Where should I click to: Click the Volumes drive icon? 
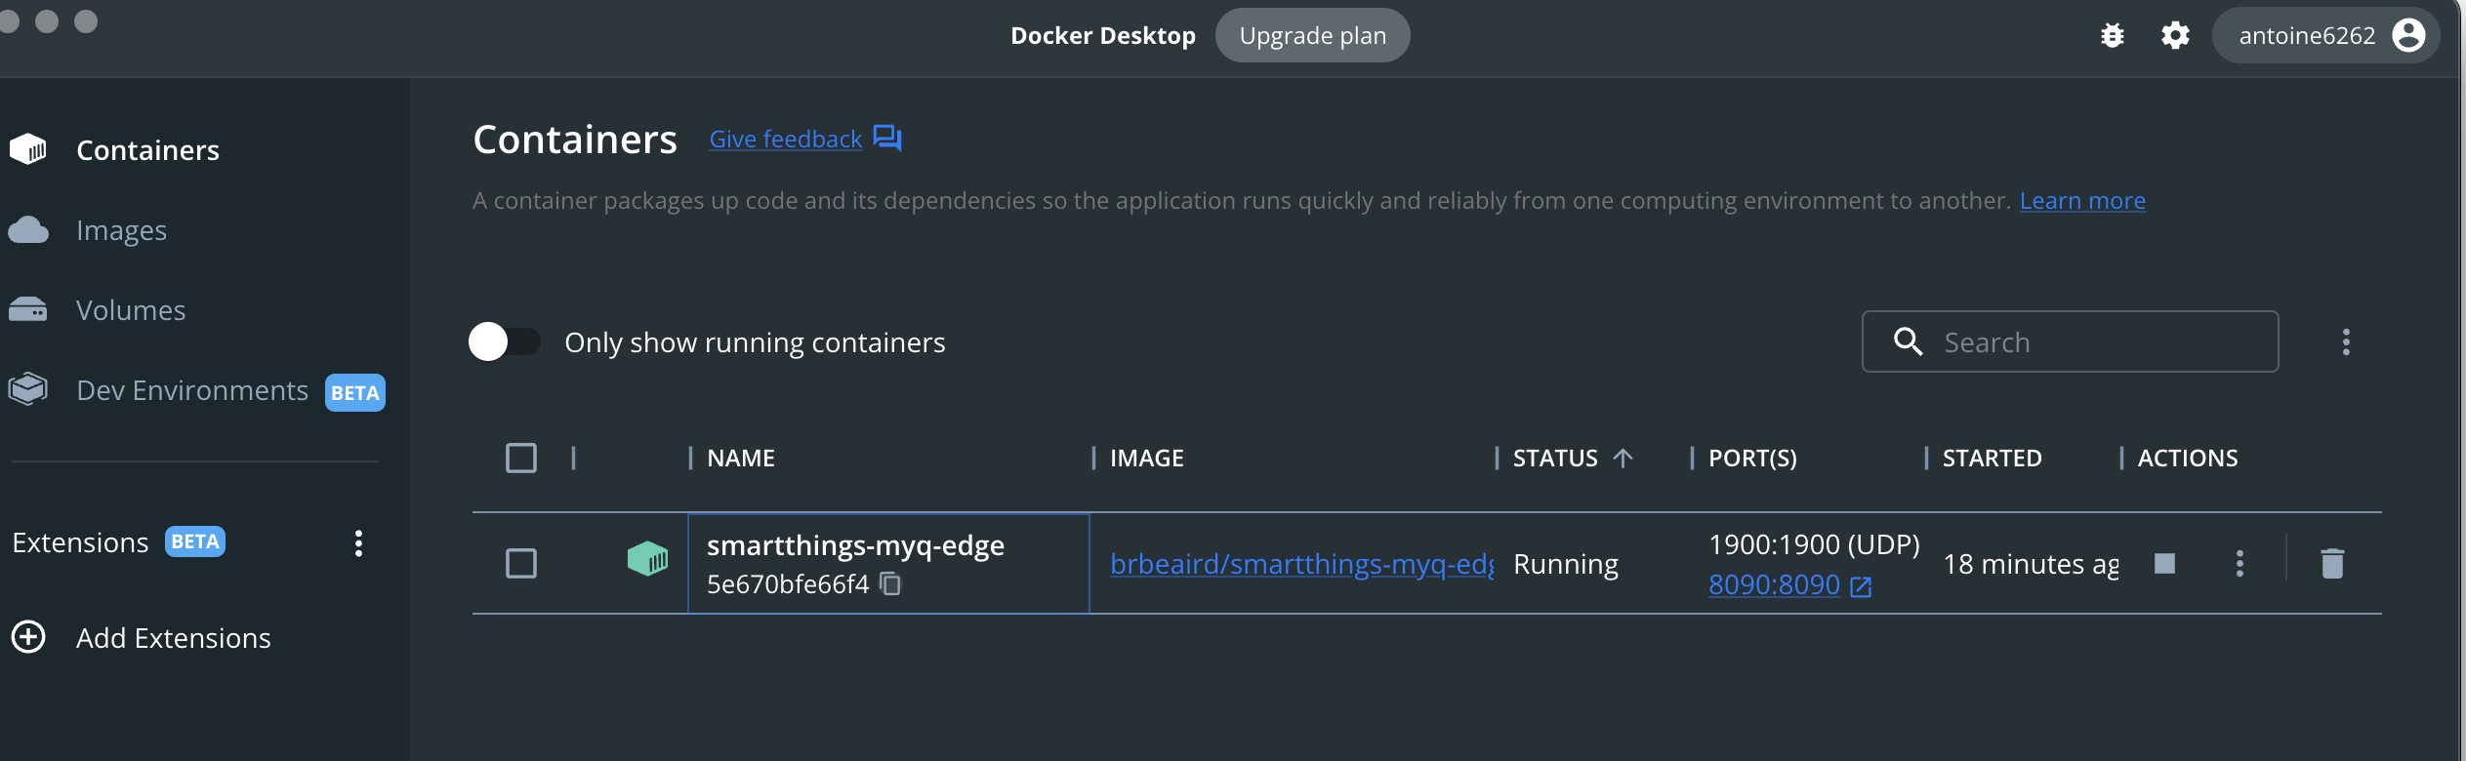pyautogui.click(x=27, y=309)
